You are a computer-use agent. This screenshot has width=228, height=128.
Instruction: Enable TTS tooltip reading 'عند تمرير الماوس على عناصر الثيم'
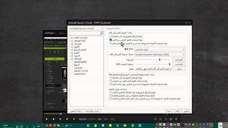click(111, 43)
